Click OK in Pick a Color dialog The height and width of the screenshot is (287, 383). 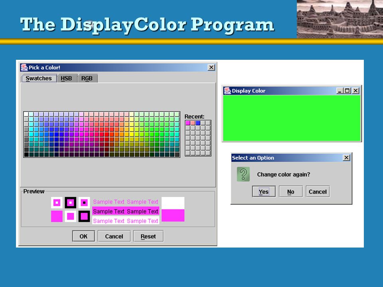[x=83, y=236]
